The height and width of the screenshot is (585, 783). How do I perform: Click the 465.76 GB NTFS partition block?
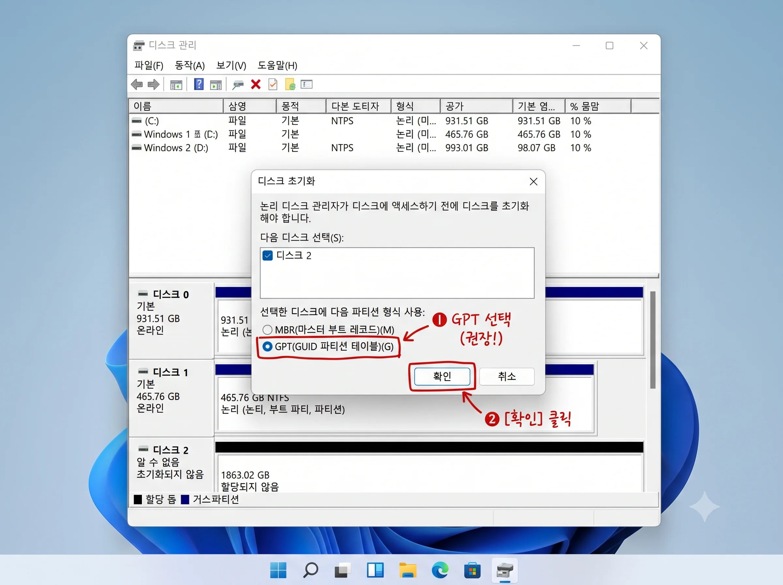pyautogui.click(x=405, y=404)
